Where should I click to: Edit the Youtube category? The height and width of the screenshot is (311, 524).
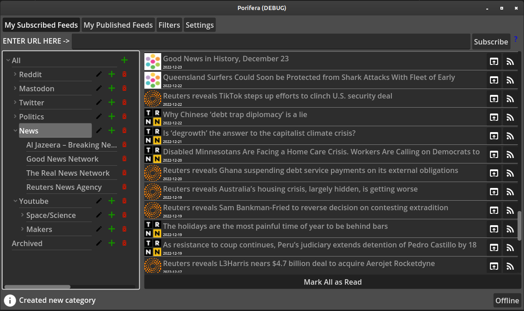[99, 201]
